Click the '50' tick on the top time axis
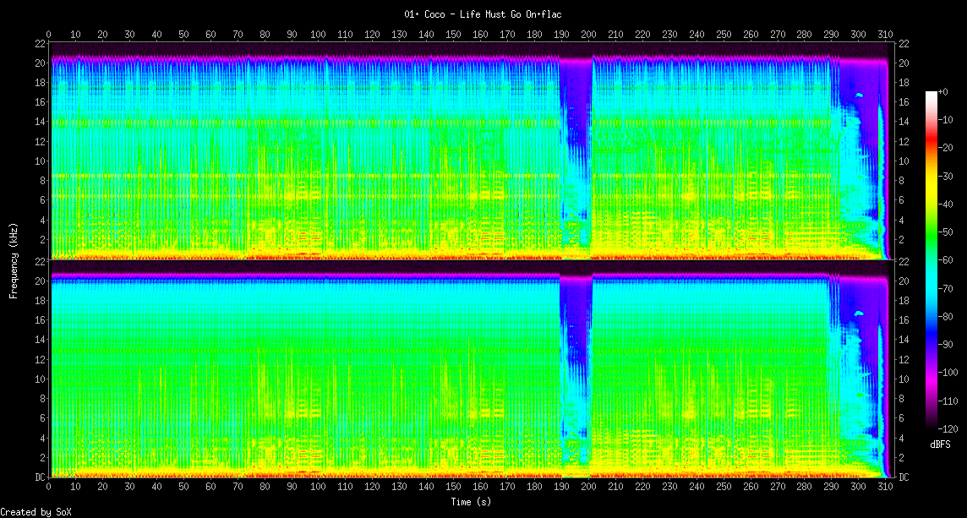The image size is (967, 518). coord(183,35)
